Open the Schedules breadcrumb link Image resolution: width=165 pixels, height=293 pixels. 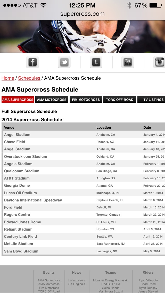click(29, 78)
